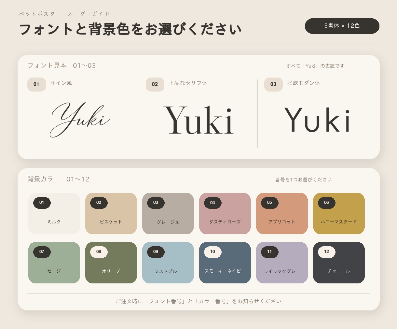The height and width of the screenshot is (329, 397).
Task: Choose the ライラックグレー color swatch
Action: click(x=282, y=263)
